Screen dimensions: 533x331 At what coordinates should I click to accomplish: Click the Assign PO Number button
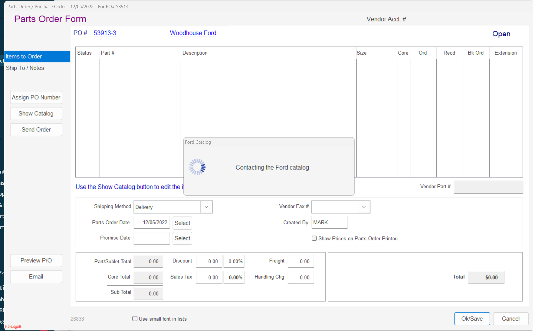click(x=36, y=97)
